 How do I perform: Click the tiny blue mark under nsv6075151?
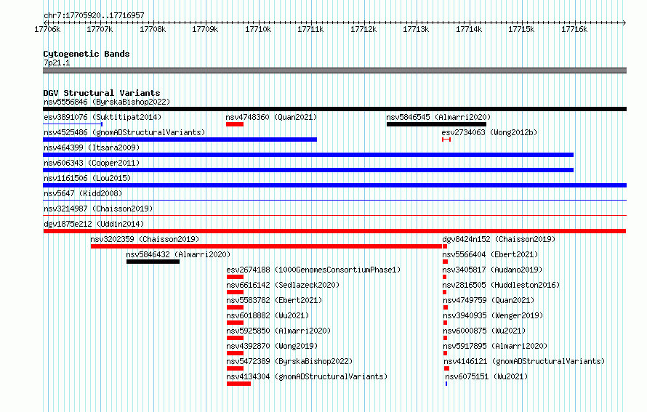click(x=446, y=384)
